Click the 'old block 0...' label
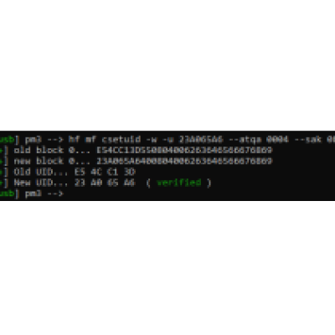Image resolution: width=335 pixels, height=335 pixels. coord(52,150)
